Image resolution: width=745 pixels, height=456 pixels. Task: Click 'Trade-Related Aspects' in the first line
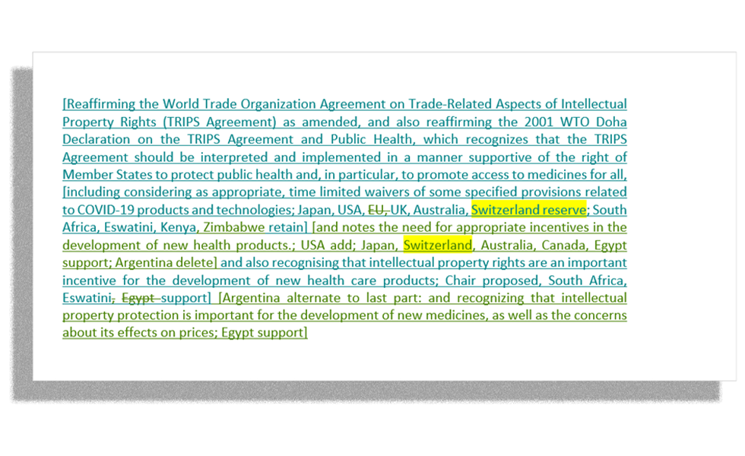tap(474, 104)
